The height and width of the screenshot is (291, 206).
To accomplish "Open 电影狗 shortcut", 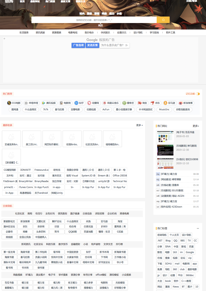I will (x=66, y=103).
